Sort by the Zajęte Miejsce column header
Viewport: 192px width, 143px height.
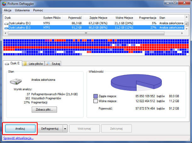click(x=96, y=18)
